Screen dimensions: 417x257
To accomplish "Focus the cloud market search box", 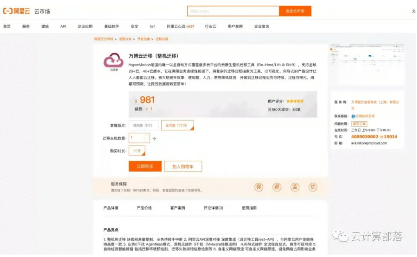I will (x=233, y=11).
